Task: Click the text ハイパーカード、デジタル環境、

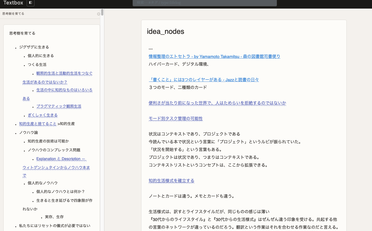Action: pos(179,64)
